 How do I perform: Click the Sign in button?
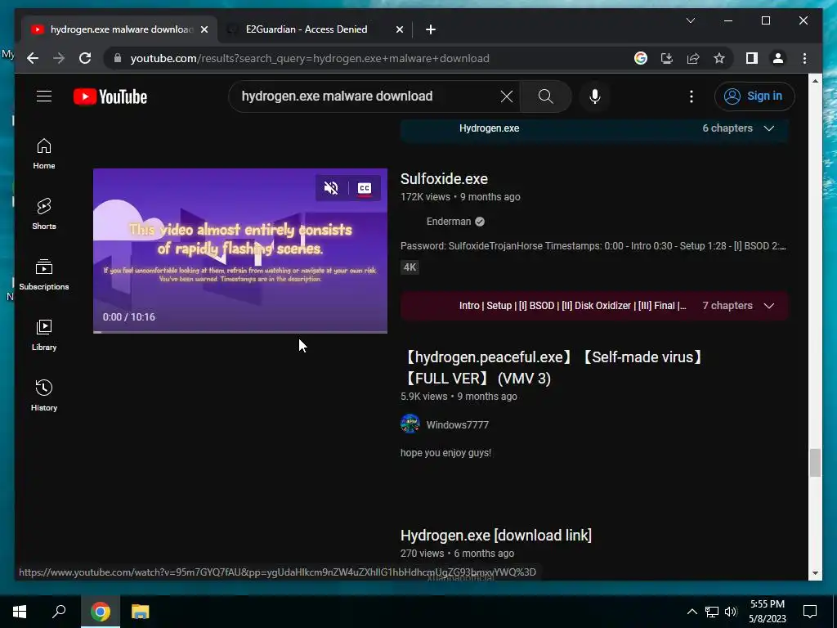pyautogui.click(x=754, y=96)
